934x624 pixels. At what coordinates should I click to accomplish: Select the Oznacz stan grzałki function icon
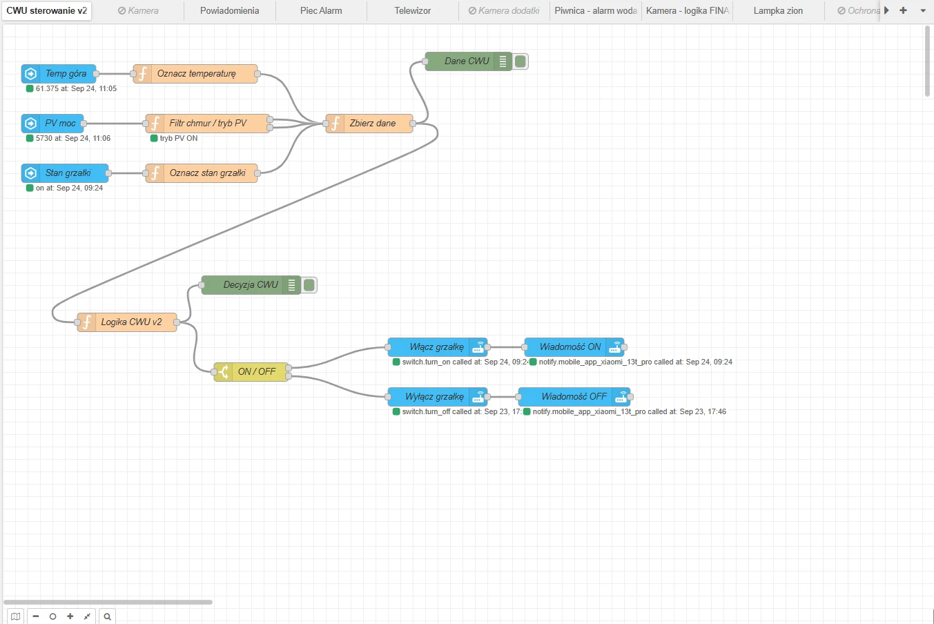pyautogui.click(x=155, y=173)
